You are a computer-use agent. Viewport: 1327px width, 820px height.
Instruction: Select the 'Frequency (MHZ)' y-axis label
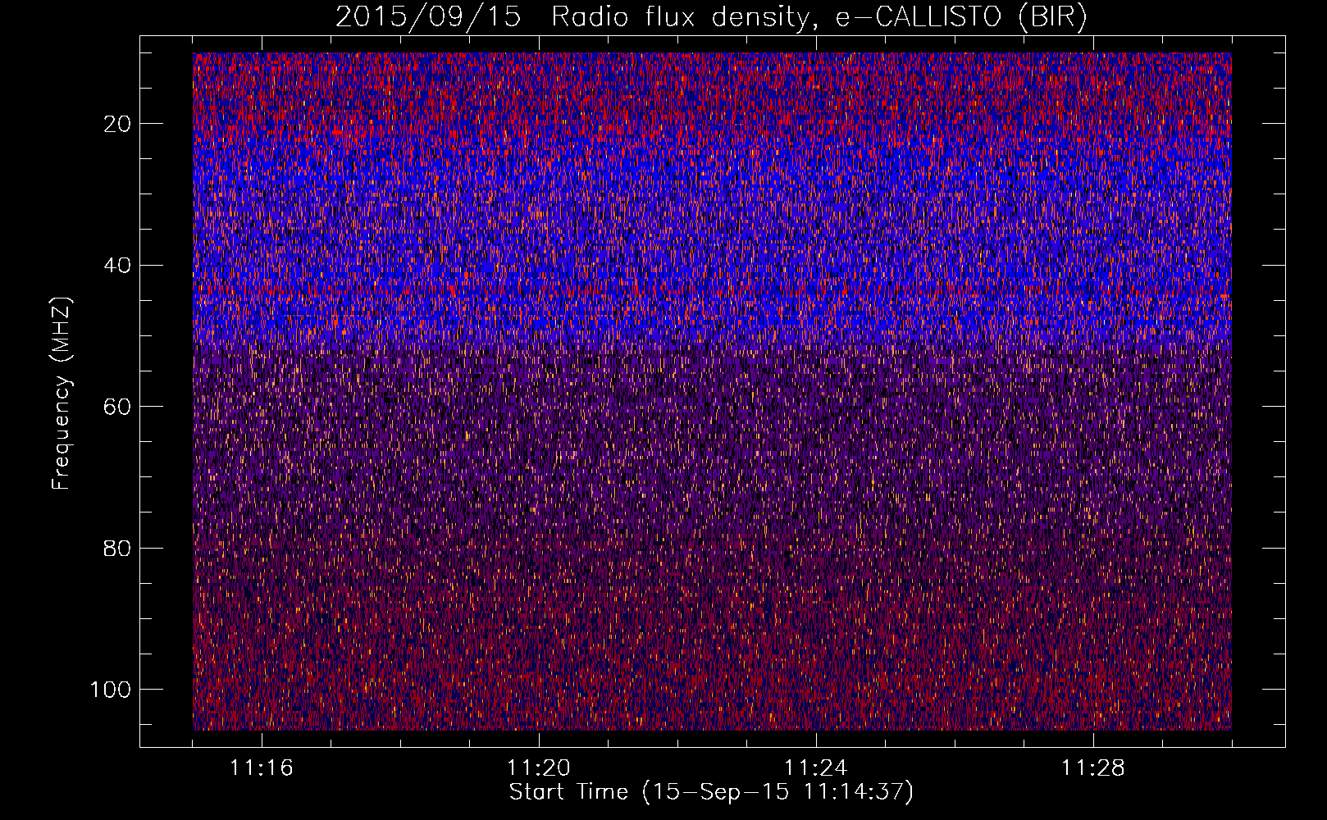[x=62, y=394]
